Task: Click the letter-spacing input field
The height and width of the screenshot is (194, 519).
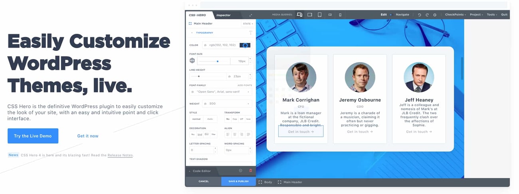Action: coord(202,150)
